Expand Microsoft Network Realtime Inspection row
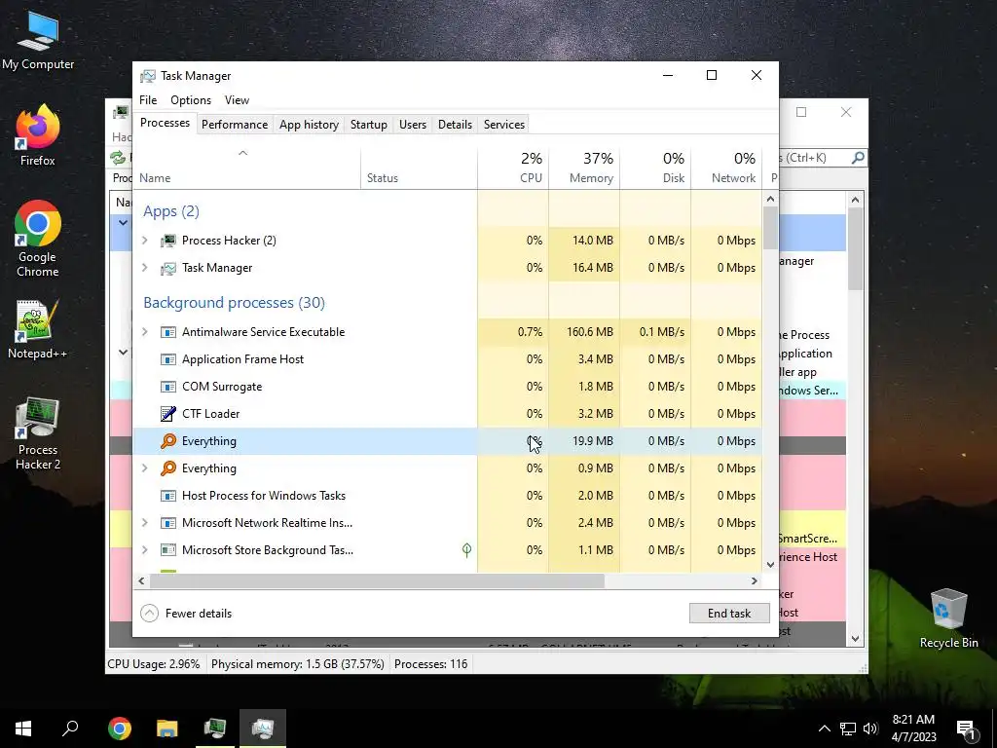The width and height of the screenshot is (997, 748). 144,523
